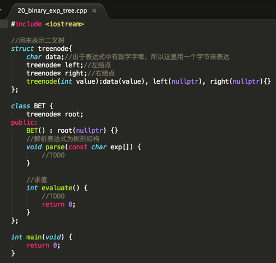276x263 pixels.
Task: Click the comment "//解析表达式为树形结构"
Action: (63, 139)
